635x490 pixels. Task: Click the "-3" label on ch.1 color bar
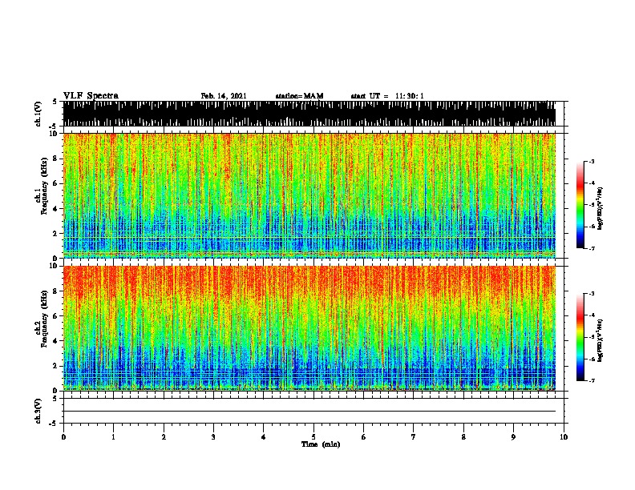point(591,161)
